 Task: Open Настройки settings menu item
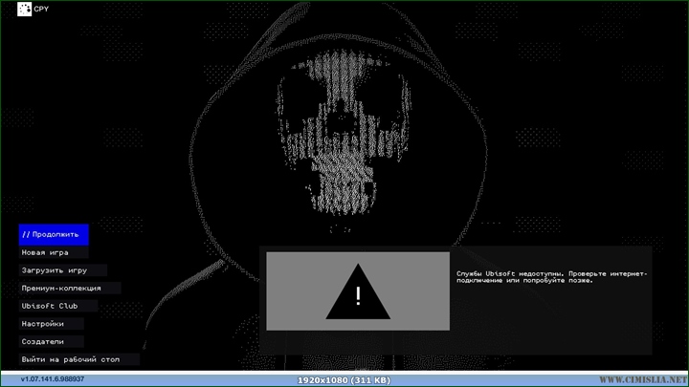coord(43,324)
